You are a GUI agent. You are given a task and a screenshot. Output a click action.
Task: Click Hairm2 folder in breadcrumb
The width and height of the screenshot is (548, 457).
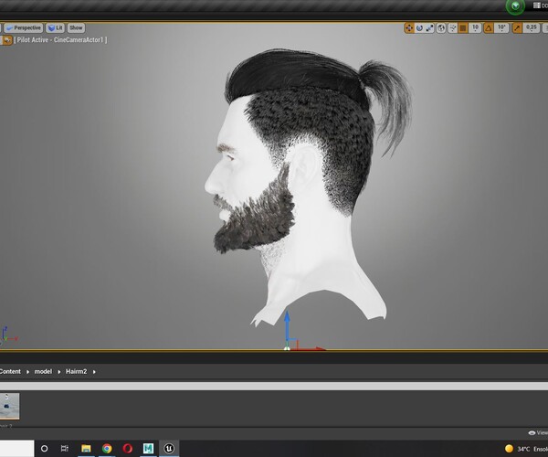pyautogui.click(x=76, y=371)
